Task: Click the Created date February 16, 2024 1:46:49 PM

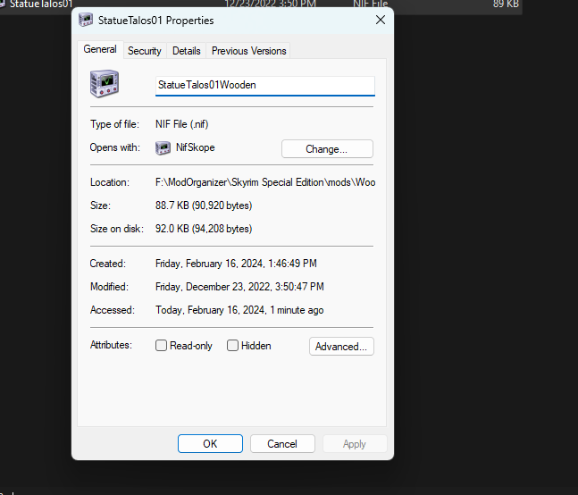Action: coord(236,264)
